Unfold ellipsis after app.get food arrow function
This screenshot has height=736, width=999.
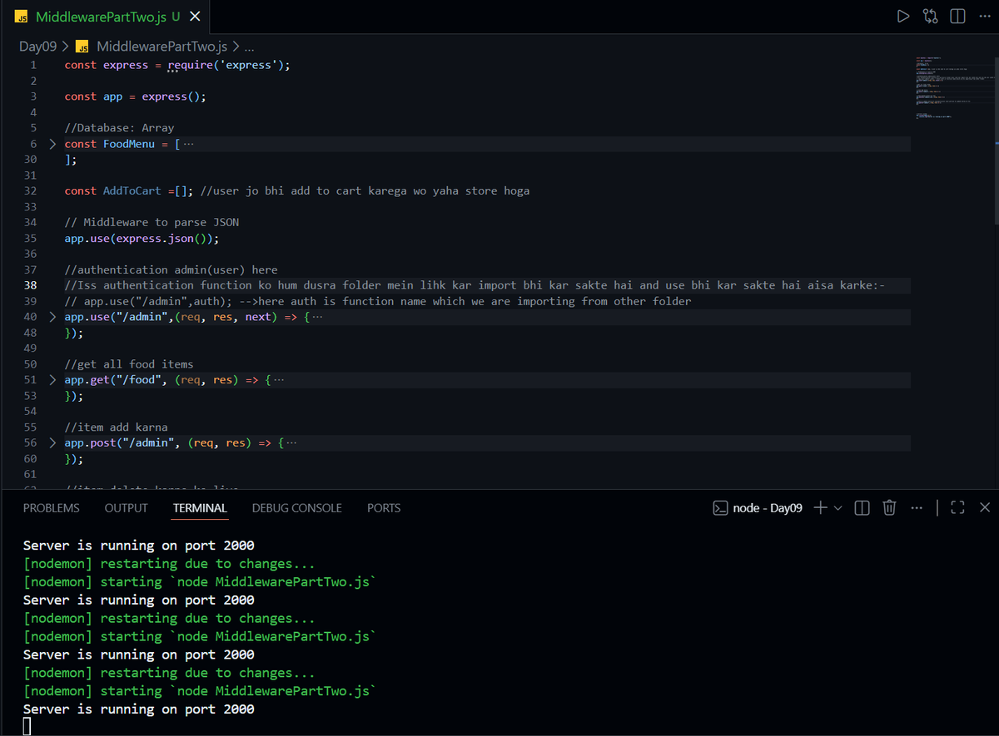click(x=278, y=380)
